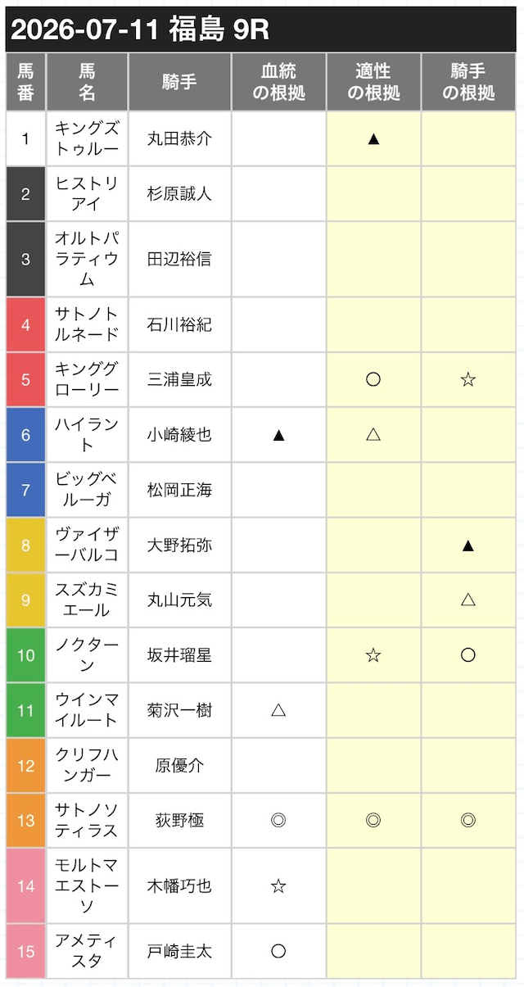
Task: Select the 適性の根拠 column header
Action: coord(373,82)
